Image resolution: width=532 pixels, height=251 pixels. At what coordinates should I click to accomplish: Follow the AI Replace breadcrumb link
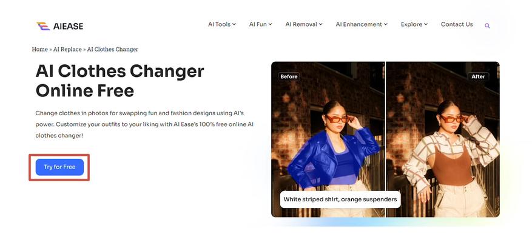pos(67,50)
